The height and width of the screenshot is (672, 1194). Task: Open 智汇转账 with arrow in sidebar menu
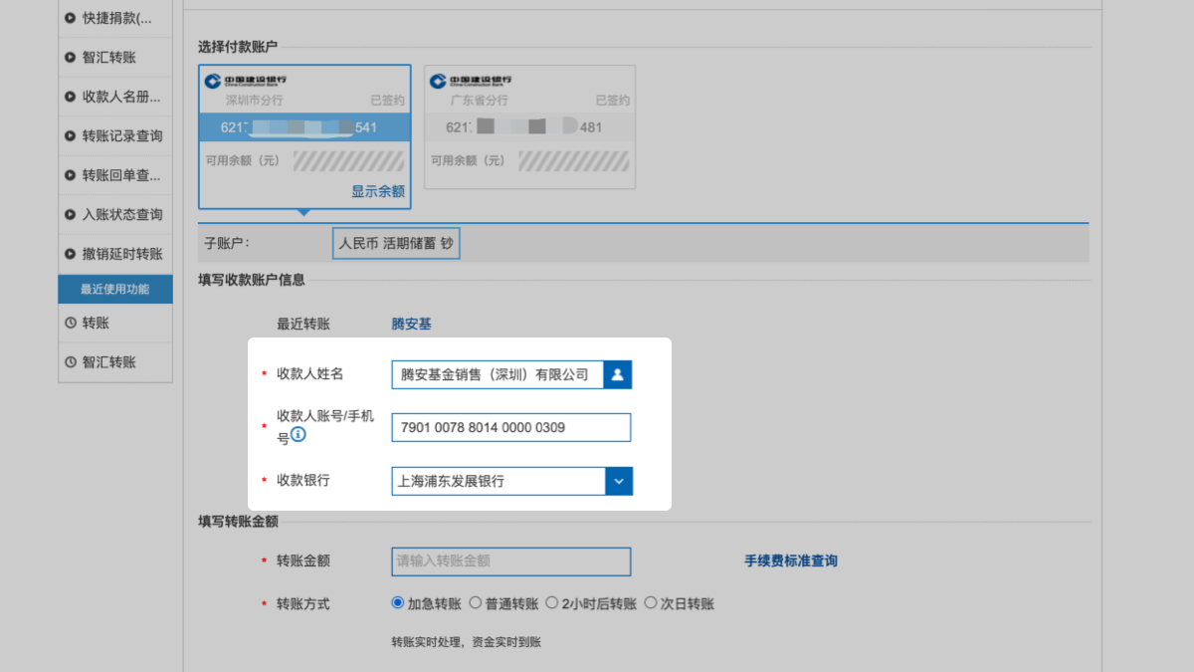(108, 58)
